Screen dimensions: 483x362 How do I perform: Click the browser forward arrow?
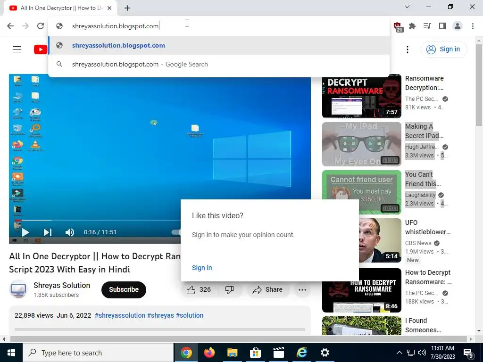(x=25, y=26)
